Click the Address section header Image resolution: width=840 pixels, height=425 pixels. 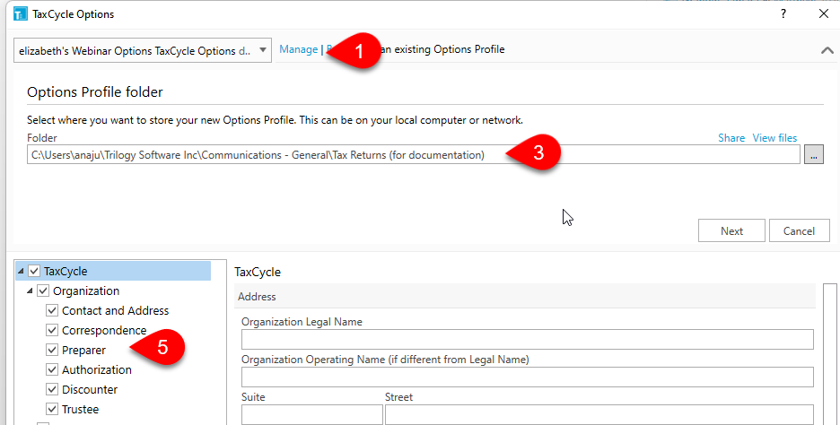[525, 297]
